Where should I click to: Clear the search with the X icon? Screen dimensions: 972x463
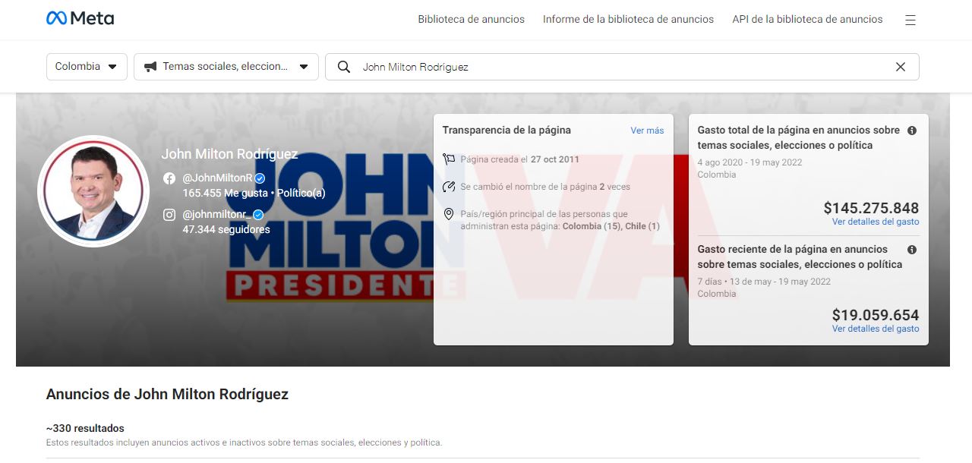tap(901, 67)
